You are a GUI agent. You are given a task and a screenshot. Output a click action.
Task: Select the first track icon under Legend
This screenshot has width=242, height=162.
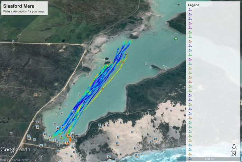[x=190, y=10]
